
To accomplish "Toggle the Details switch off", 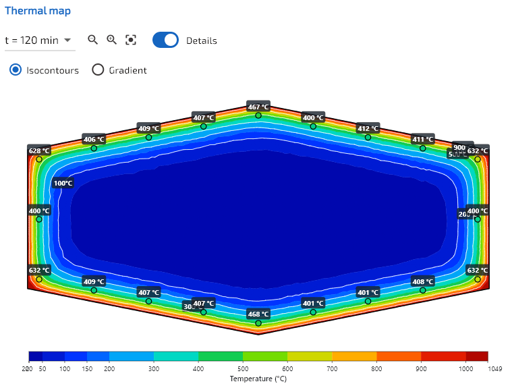I will [x=165, y=40].
